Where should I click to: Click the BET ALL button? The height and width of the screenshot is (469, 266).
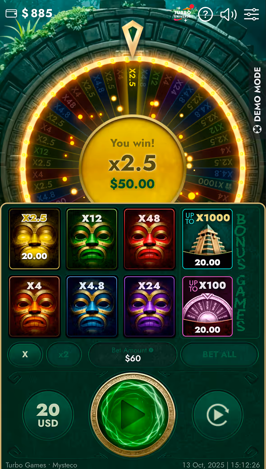(220, 355)
